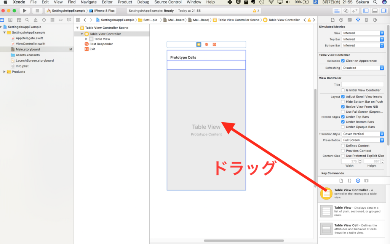Enable Under Opaque Bars

coord(343,127)
